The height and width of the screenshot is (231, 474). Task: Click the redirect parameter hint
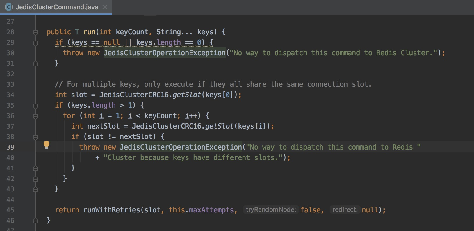tap(345, 210)
